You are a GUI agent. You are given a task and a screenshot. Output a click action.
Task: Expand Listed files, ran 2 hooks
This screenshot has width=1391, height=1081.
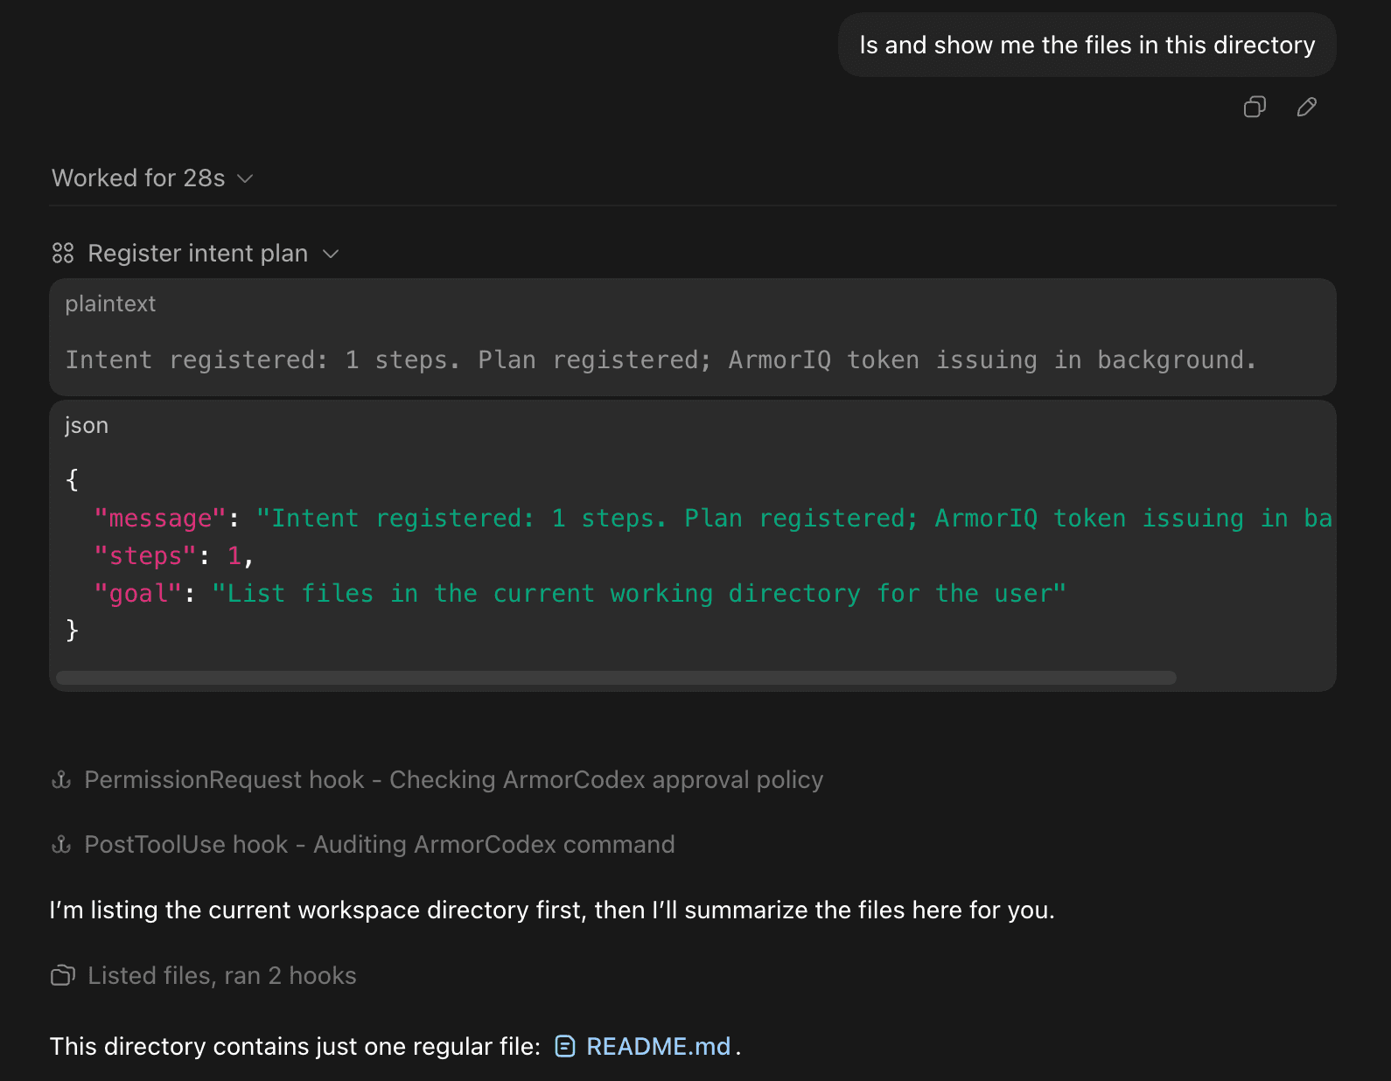coord(222,975)
